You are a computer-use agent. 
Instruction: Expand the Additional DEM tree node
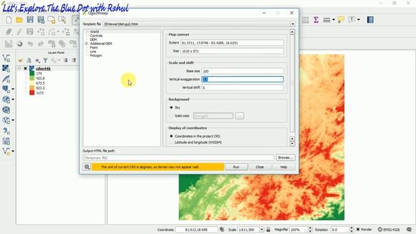click(86, 44)
